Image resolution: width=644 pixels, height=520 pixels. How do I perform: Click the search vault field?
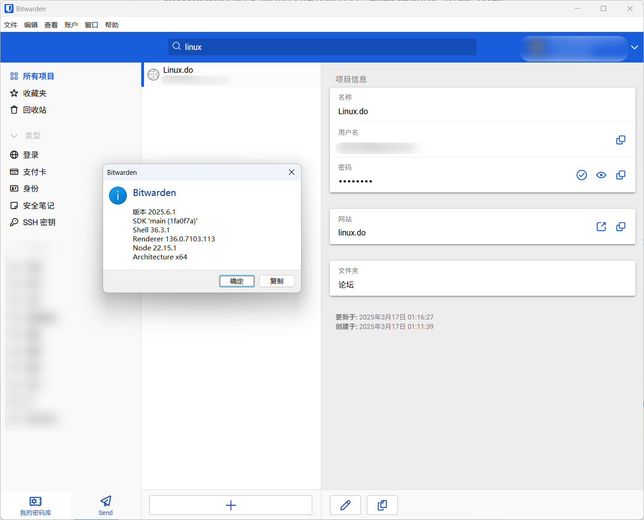[x=322, y=47]
